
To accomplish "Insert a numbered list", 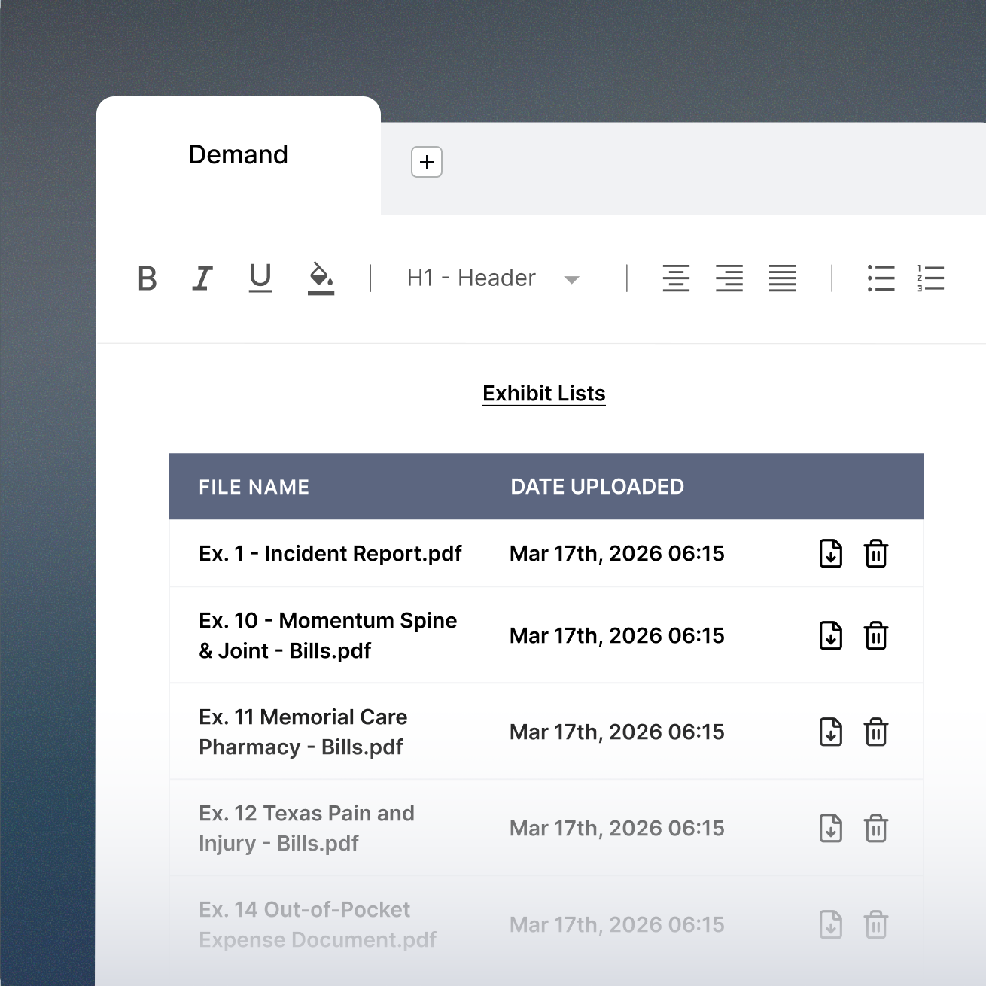I will [930, 278].
